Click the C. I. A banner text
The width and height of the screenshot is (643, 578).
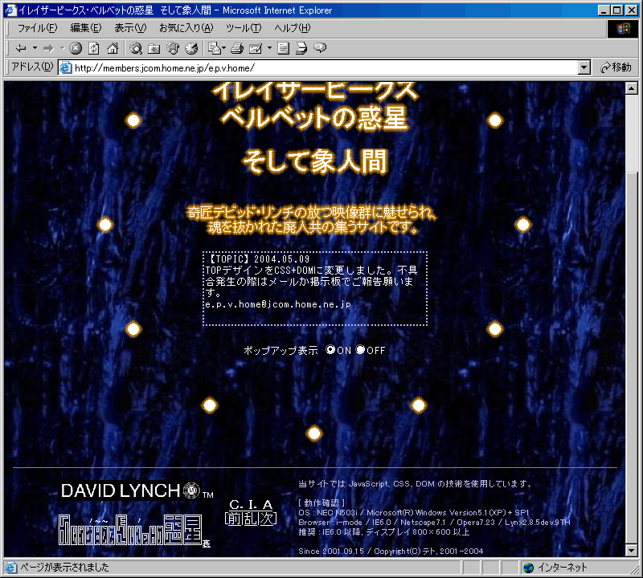click(251, 504)
